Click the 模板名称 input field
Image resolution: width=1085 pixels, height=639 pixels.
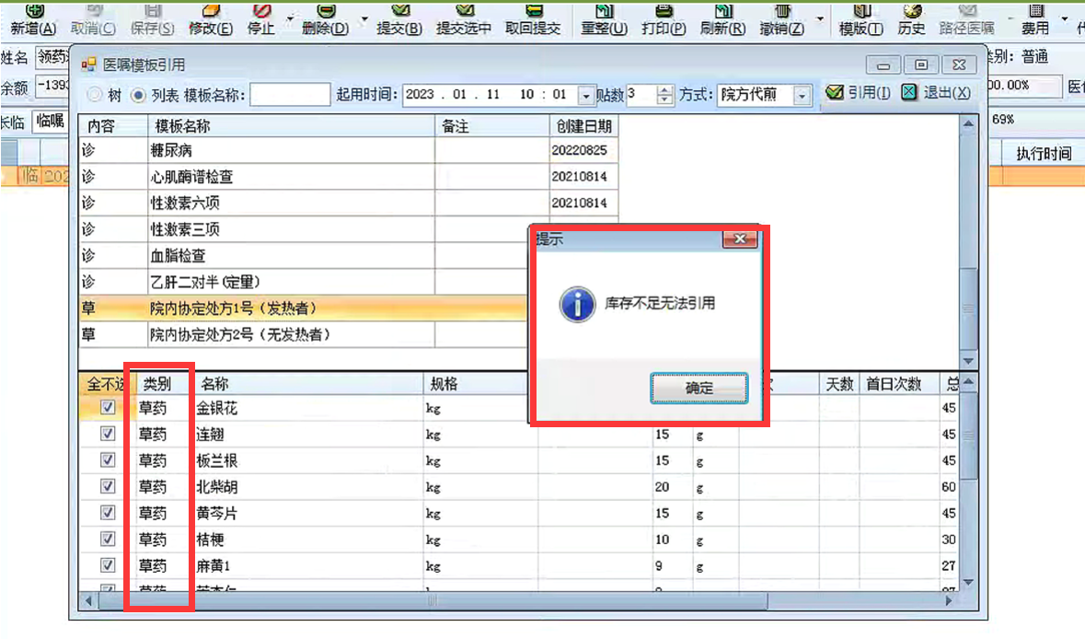point(290,95)
